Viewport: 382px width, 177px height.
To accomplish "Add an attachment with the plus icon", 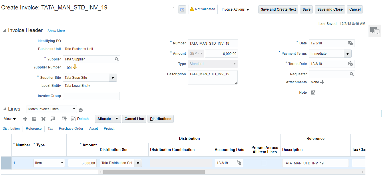I will point(322,82).
